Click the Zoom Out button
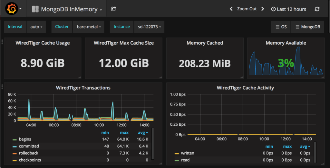The image size is (330, 168). click(x=247, y=9)
